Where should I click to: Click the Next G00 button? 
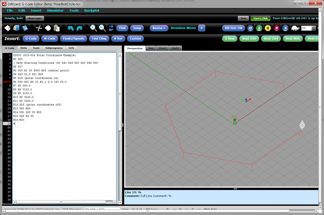(249, 39)
